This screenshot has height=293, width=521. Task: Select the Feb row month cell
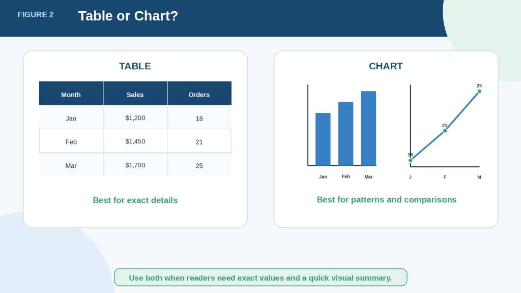click(x=71, y=141)
